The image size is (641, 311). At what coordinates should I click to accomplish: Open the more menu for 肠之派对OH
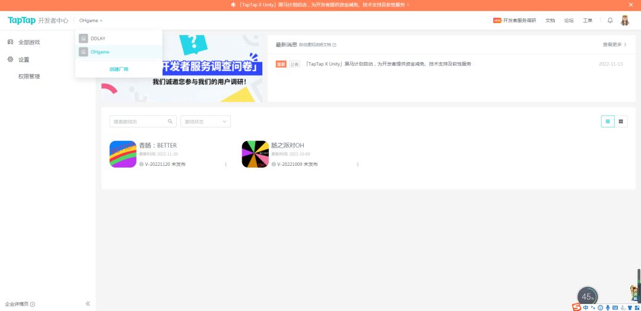[358, 165]
